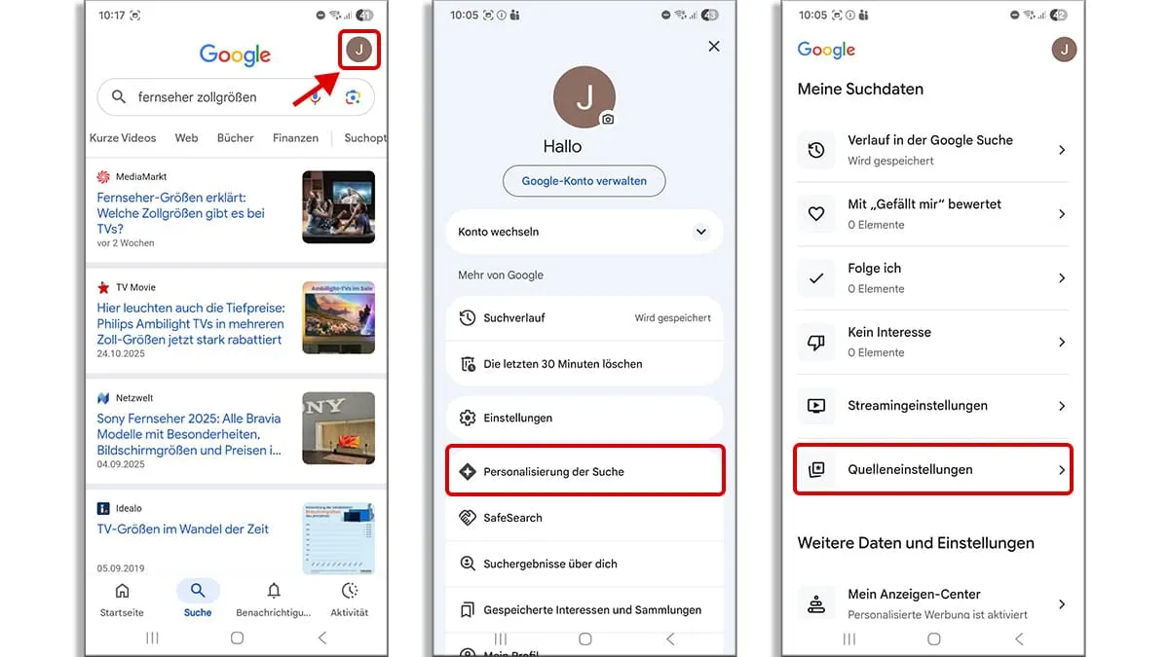The image size is (1169, 657).
Task: Open SafeSearch entry
Action: click(584, 518)
